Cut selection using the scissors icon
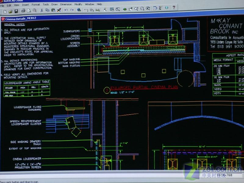Image resolution: width=244 pixels, height=183 pixels. click(x=42, y=10)
